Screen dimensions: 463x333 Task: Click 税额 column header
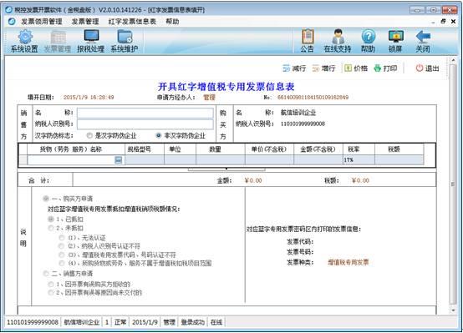pos(399,149)
